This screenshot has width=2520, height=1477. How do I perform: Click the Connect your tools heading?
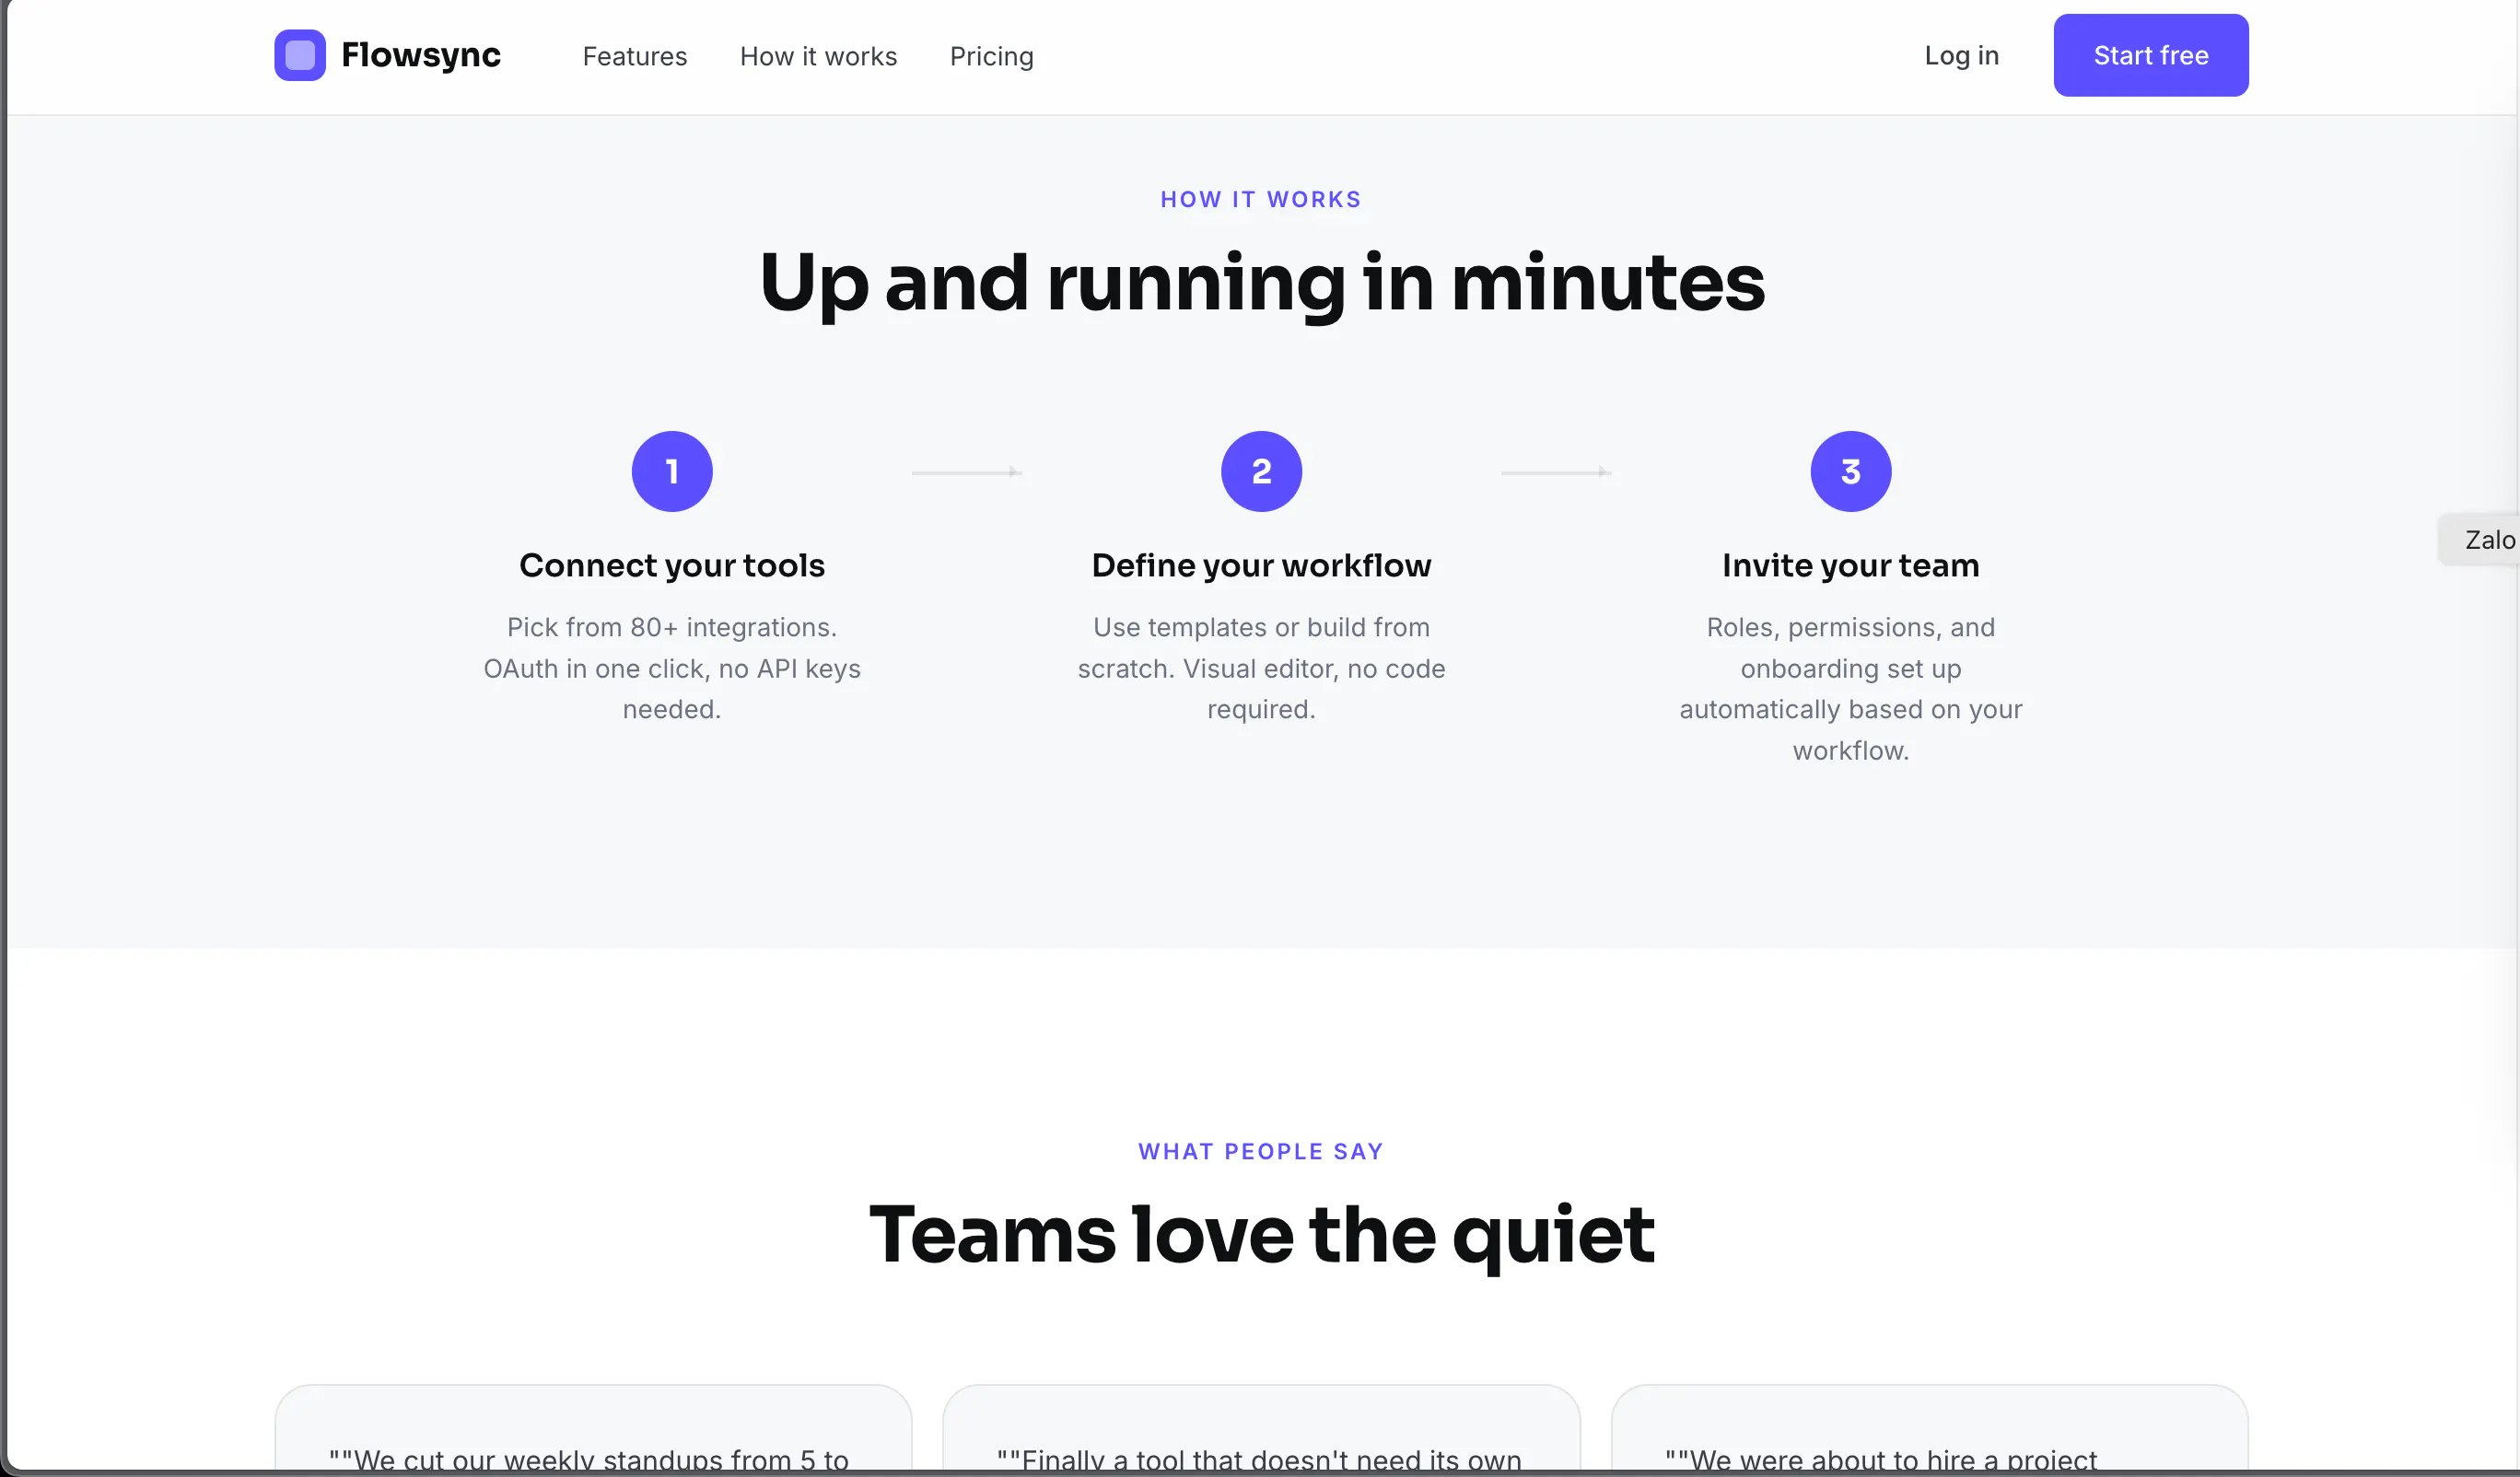[x=672, y=565]
